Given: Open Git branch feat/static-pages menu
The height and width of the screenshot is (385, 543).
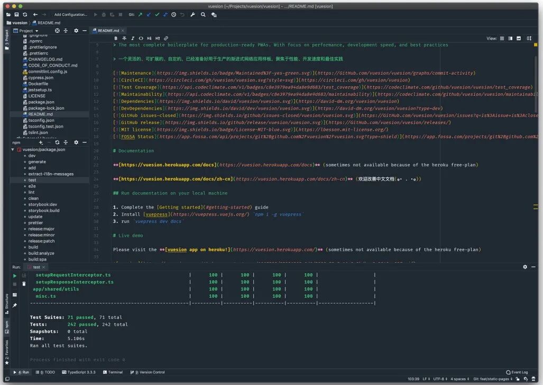Looking at the screenshot, I should point(493,379).
